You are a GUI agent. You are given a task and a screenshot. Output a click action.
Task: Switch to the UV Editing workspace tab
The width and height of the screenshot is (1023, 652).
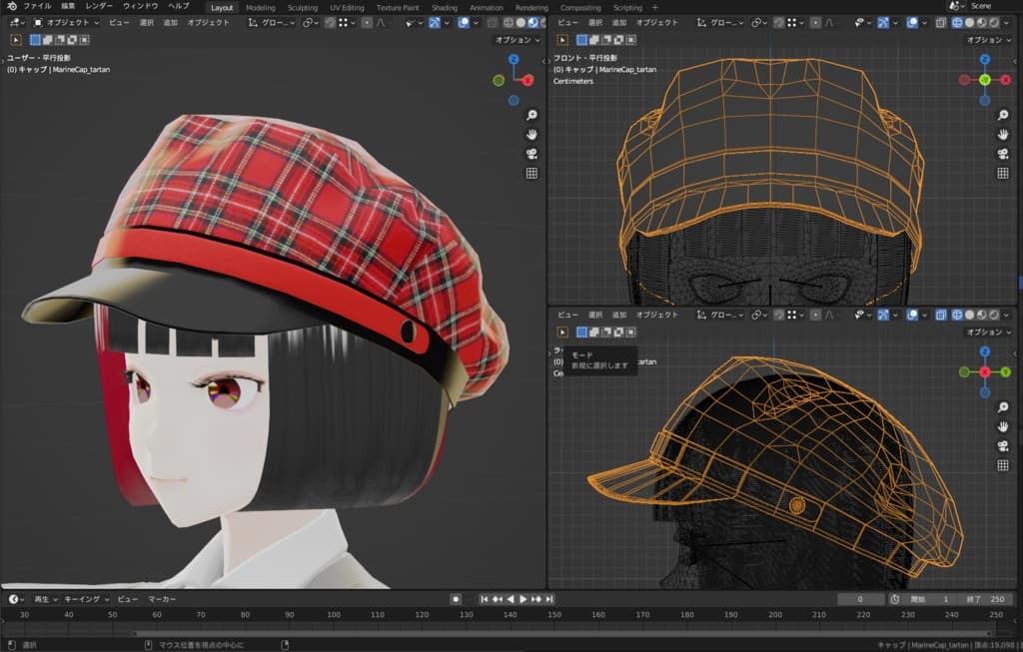[347, 7]
